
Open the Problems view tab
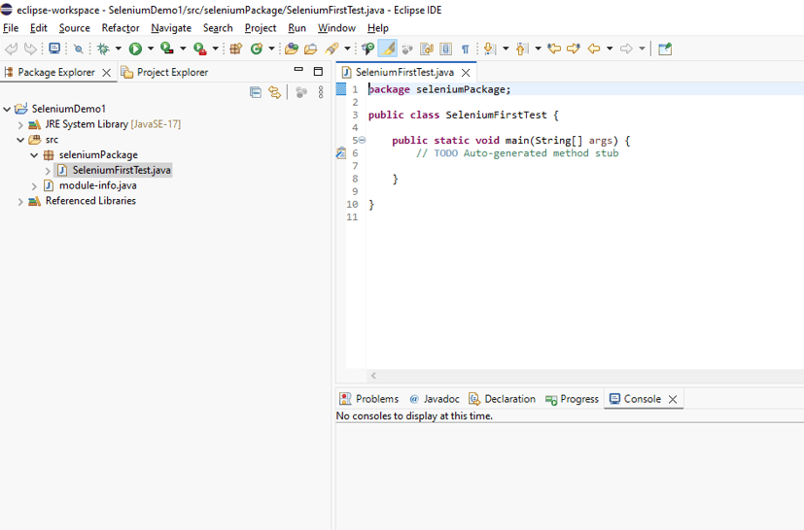(x=369, y=399)
